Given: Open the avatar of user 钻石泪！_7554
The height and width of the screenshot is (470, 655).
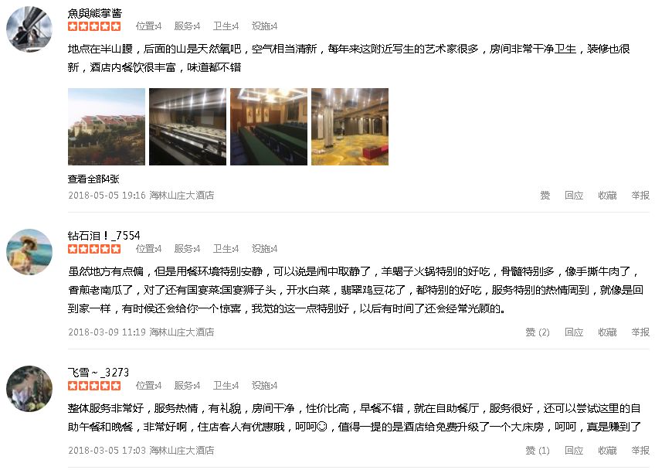Looking at the screenshot, I should click(x=29, y=252).
